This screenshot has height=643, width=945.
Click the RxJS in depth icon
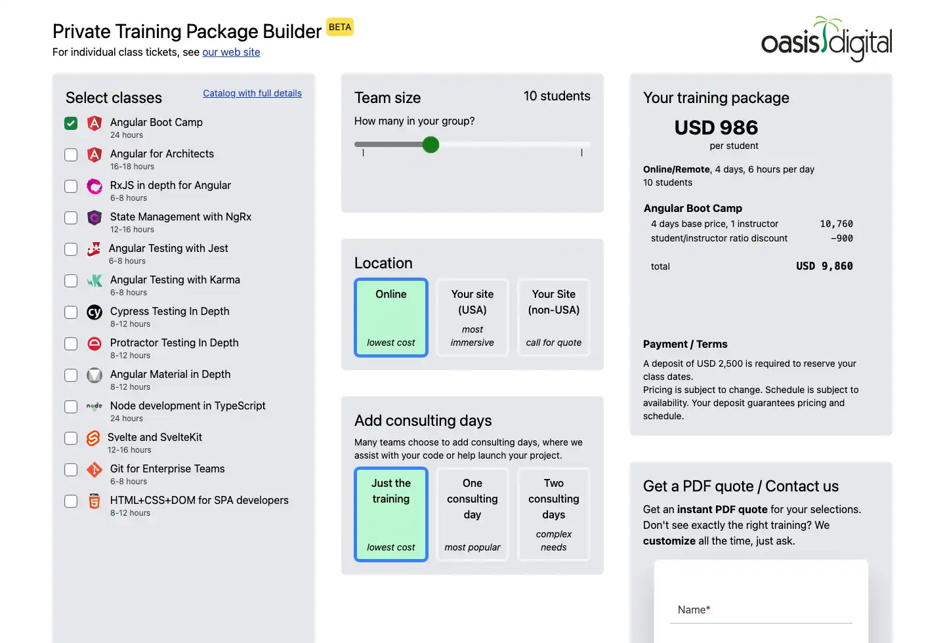(x=94, y=186)
